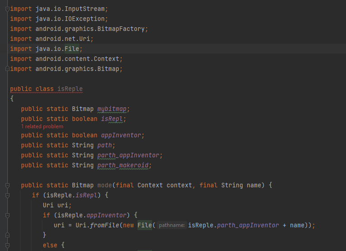Toggle fold marker at import android.graphics.Bitmap line

[7, 69]
